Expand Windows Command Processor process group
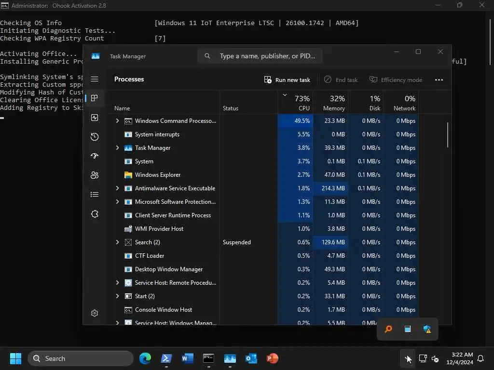 click(118, 121)
